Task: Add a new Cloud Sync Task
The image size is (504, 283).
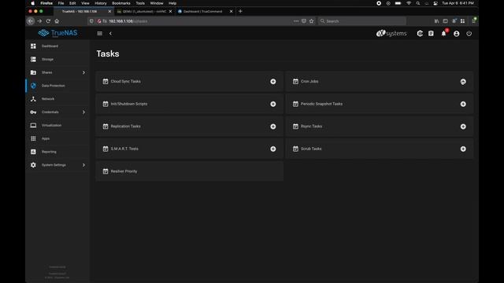Action: click(273, 82)
